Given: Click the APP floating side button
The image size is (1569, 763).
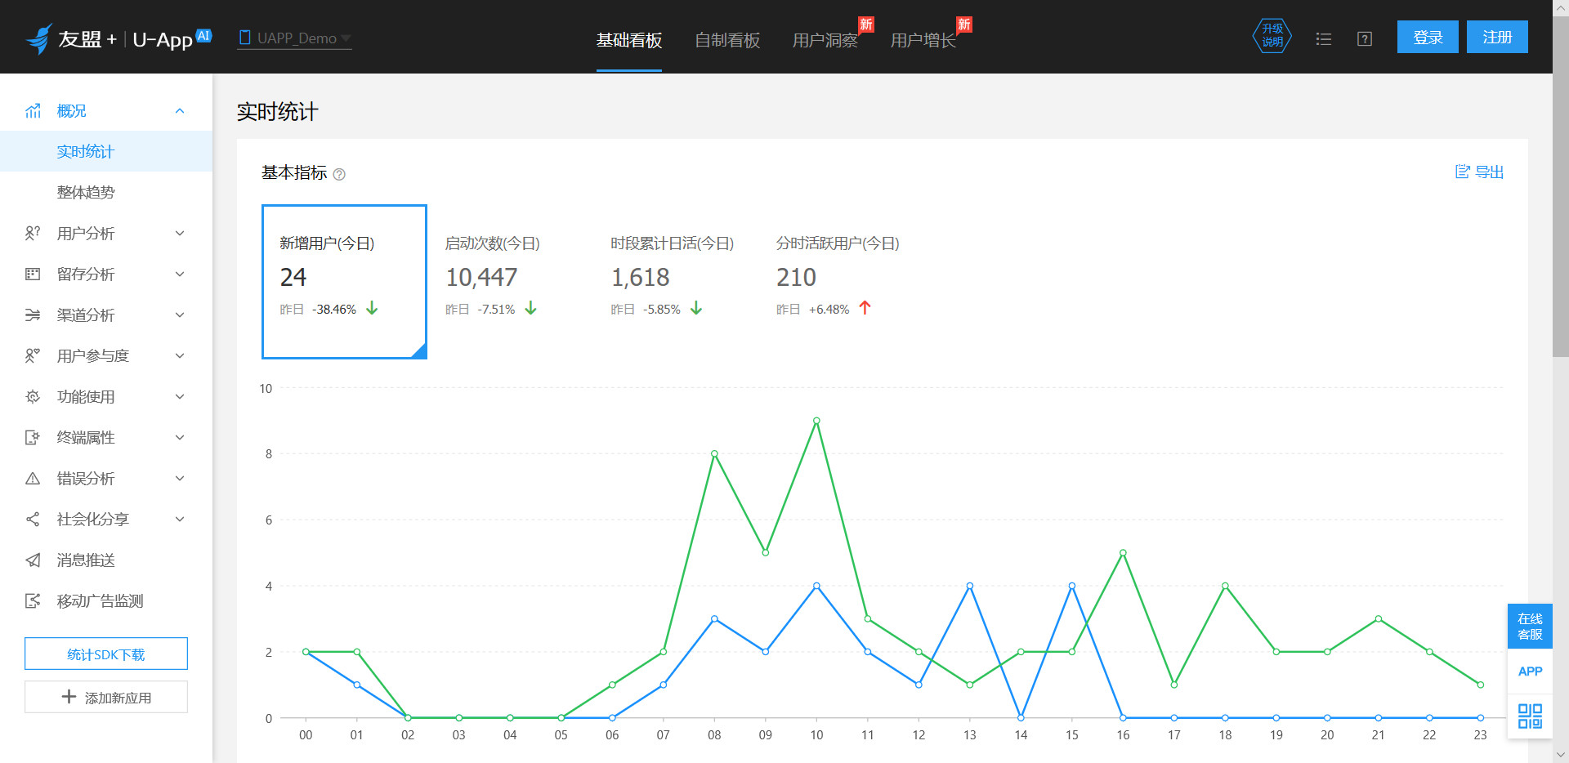Looking at the screenshot, I should pyautogui.click(x=1530, y=672).
